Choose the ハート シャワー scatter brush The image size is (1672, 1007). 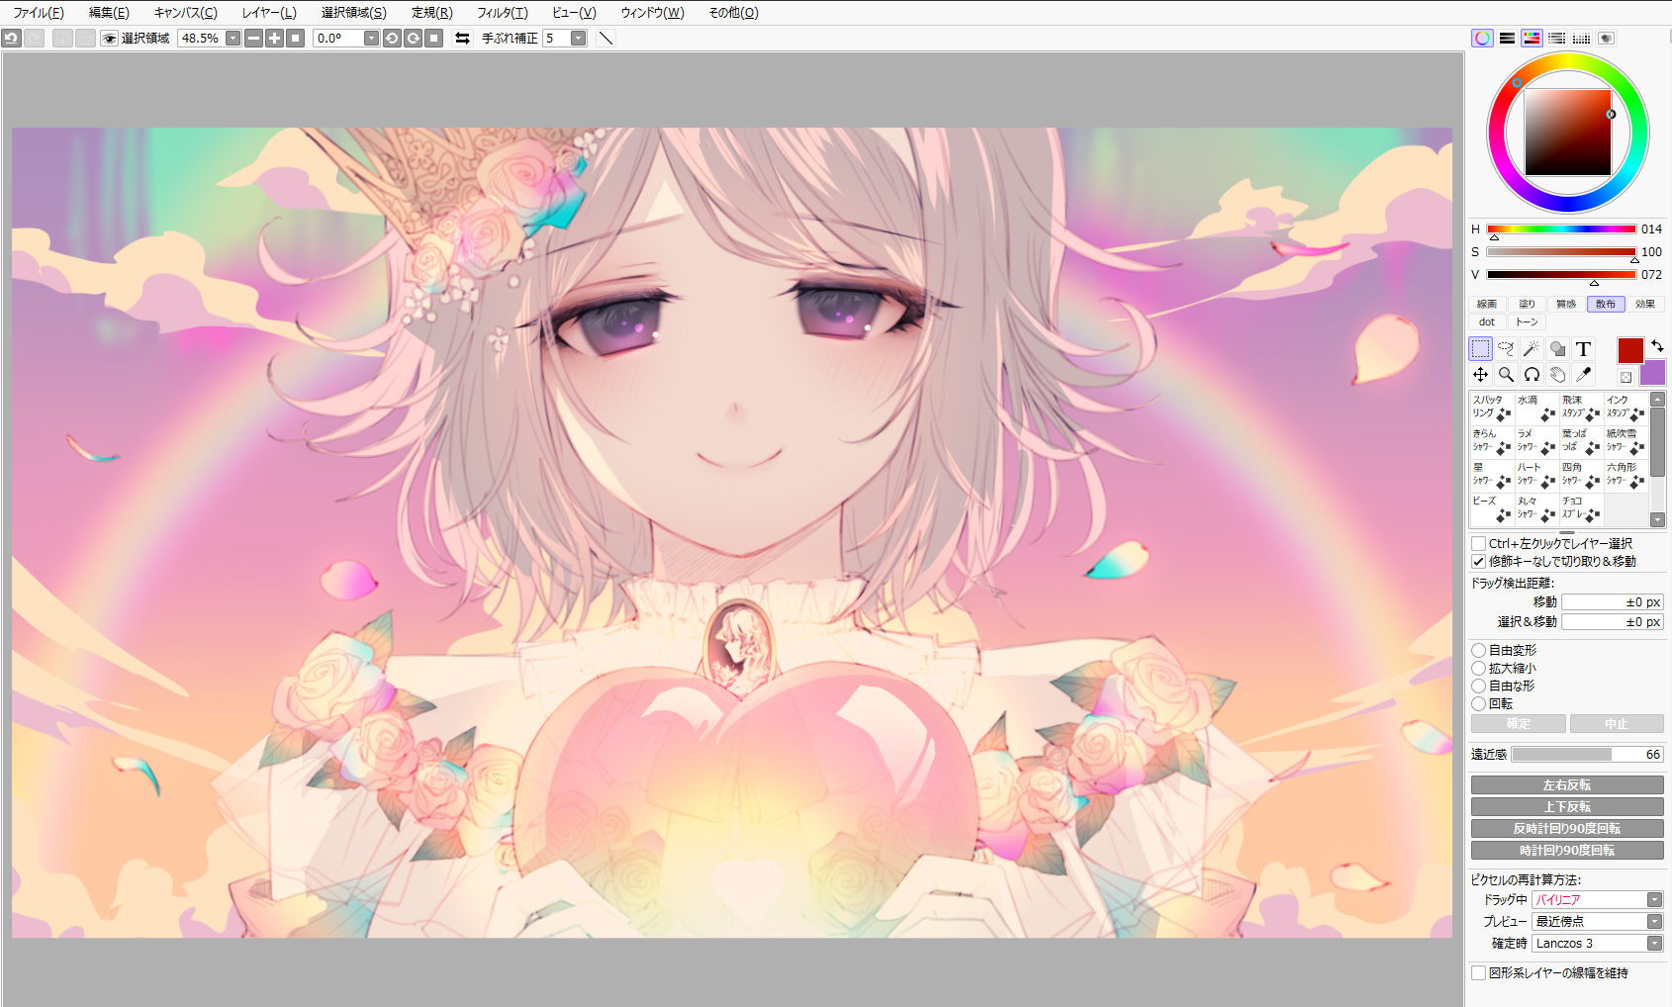1536,475
